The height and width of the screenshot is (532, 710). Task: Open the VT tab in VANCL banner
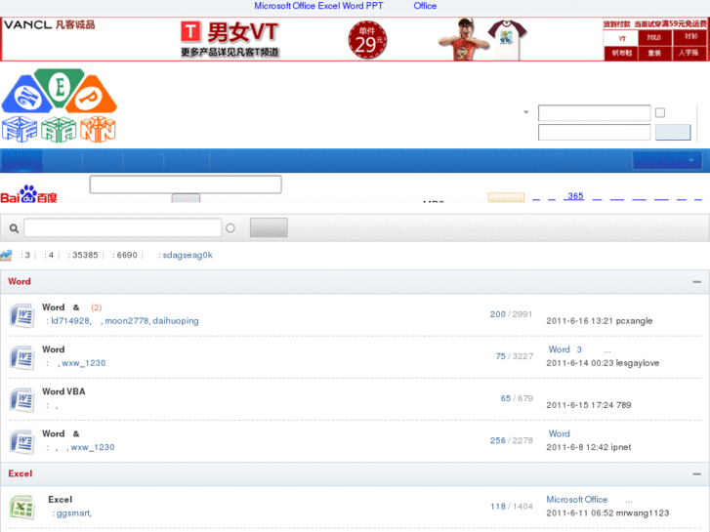[x=622, y=38]
